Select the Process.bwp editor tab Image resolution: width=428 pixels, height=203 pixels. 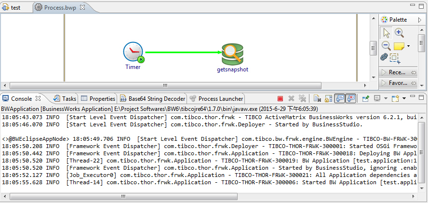(x=60, y=8)
